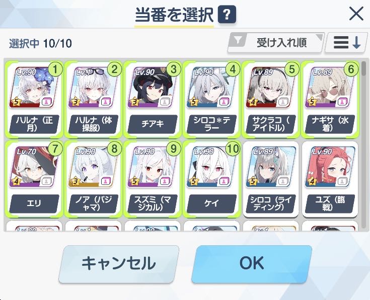
Task: Deselect シロコ＊テラー from duty selection
Action: coord(211,99)
